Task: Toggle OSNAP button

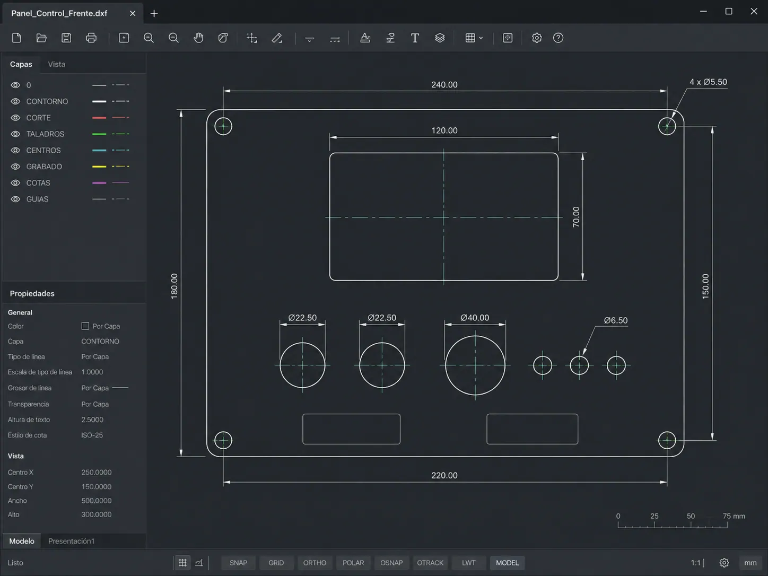Action: tap(391, 563)
